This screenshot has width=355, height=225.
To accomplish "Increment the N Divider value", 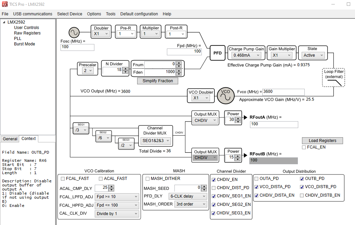I will click(126, 69).
